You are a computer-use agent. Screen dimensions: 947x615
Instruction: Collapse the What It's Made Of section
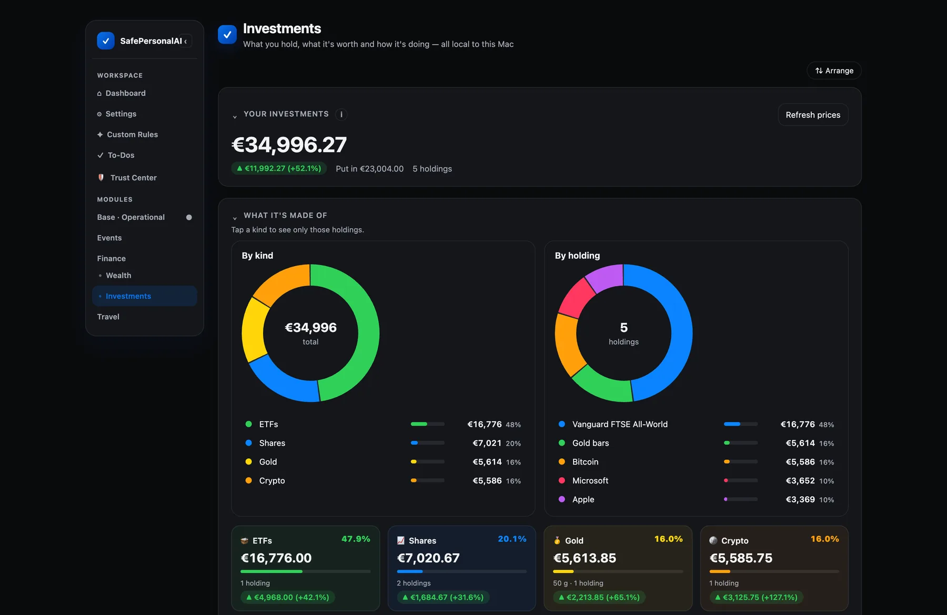235,217
